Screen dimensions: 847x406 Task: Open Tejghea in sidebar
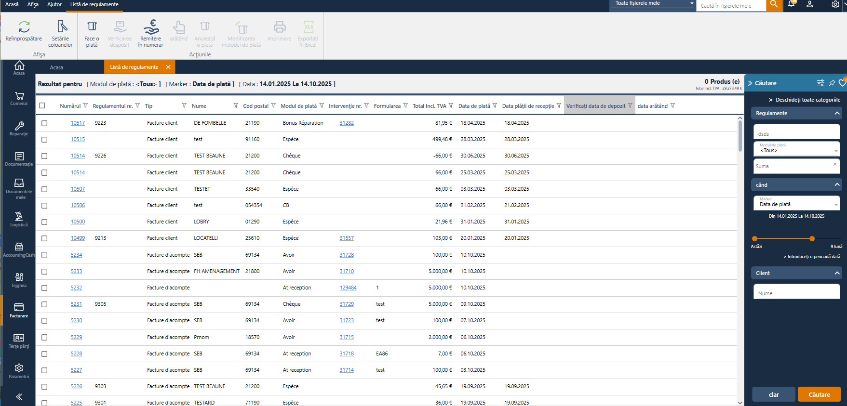[x=19, y=280]
